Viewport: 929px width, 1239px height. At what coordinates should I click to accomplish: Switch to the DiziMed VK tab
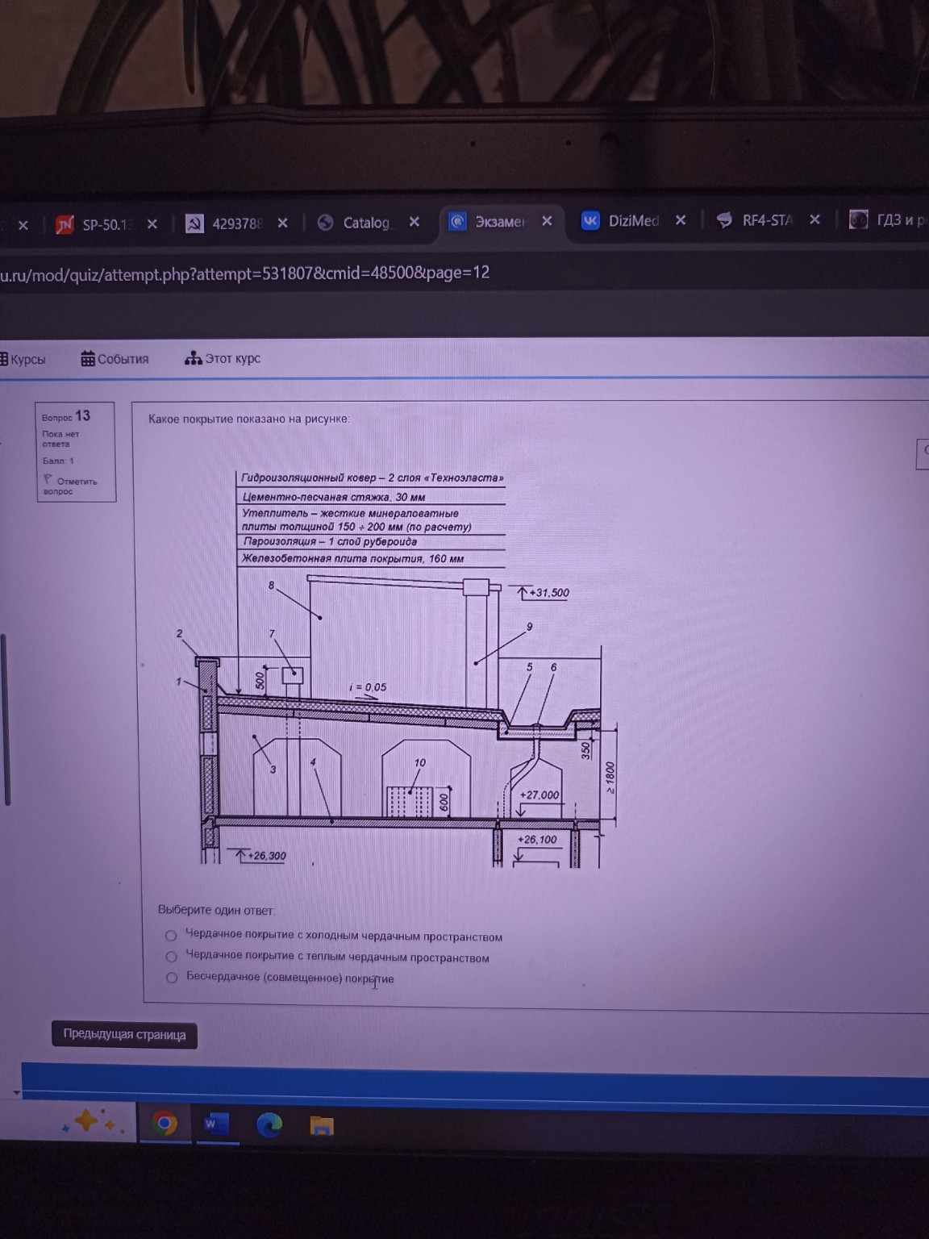coord(631,220)
